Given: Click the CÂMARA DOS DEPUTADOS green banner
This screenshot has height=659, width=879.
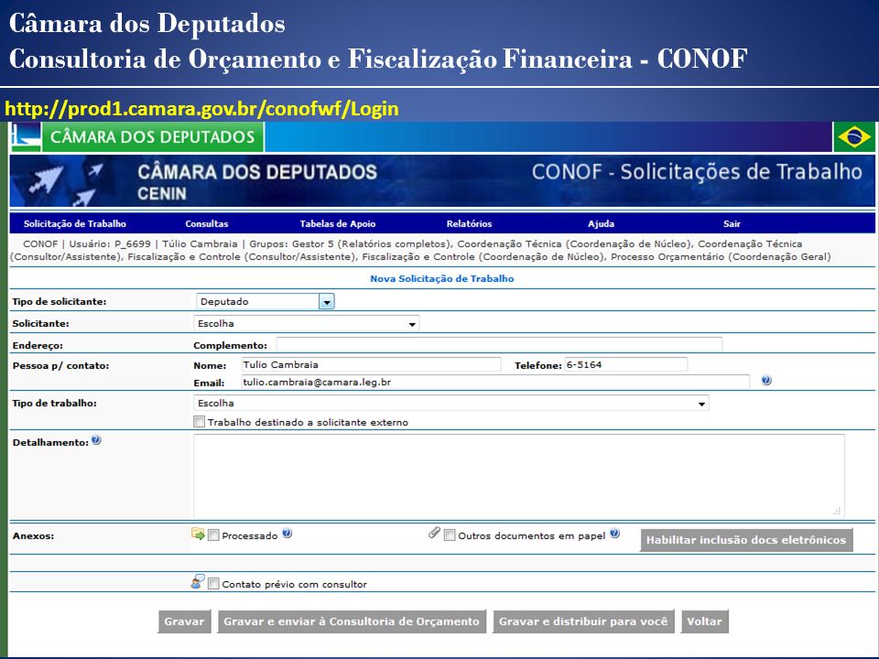Looking at the screenshot, I should (x=153, y=136).
